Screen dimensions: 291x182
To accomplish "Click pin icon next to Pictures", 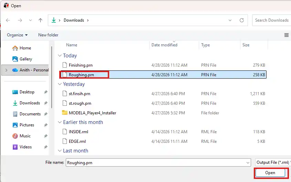I will [46, 125].
